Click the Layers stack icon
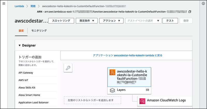Viewport: 207px width, 109px height. (x=112, y=90)
